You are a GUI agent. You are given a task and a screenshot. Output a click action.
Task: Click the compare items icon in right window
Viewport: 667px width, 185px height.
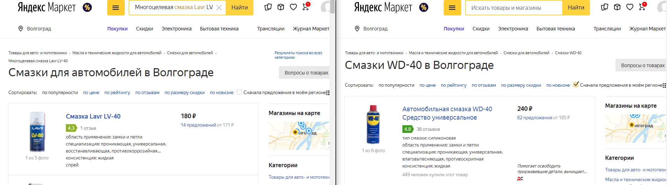click(605, 7)
